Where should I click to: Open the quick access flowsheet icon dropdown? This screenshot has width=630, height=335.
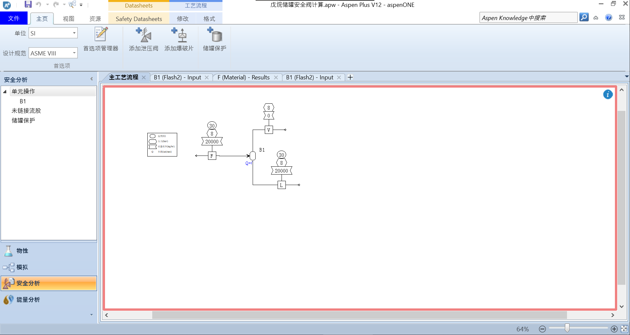(x=73, y=4)
